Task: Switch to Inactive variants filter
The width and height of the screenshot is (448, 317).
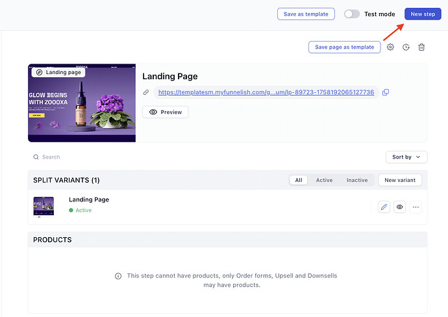Action: (x=356, y=180)
